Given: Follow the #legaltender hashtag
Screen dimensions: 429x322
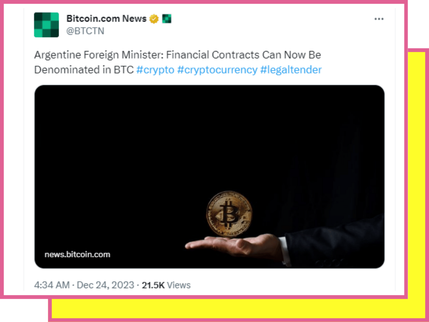Looking at the screenshot, I should pos(291,70).
